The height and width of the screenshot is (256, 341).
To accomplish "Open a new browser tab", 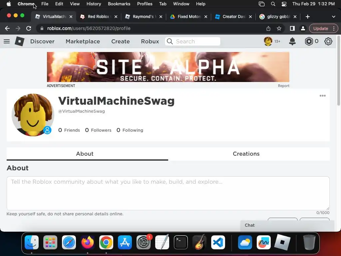I will point(307,17).
